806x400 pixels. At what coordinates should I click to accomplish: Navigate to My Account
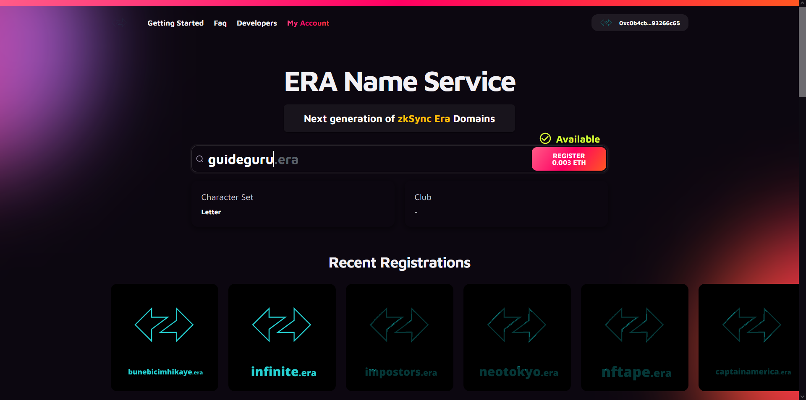(308, 23)
